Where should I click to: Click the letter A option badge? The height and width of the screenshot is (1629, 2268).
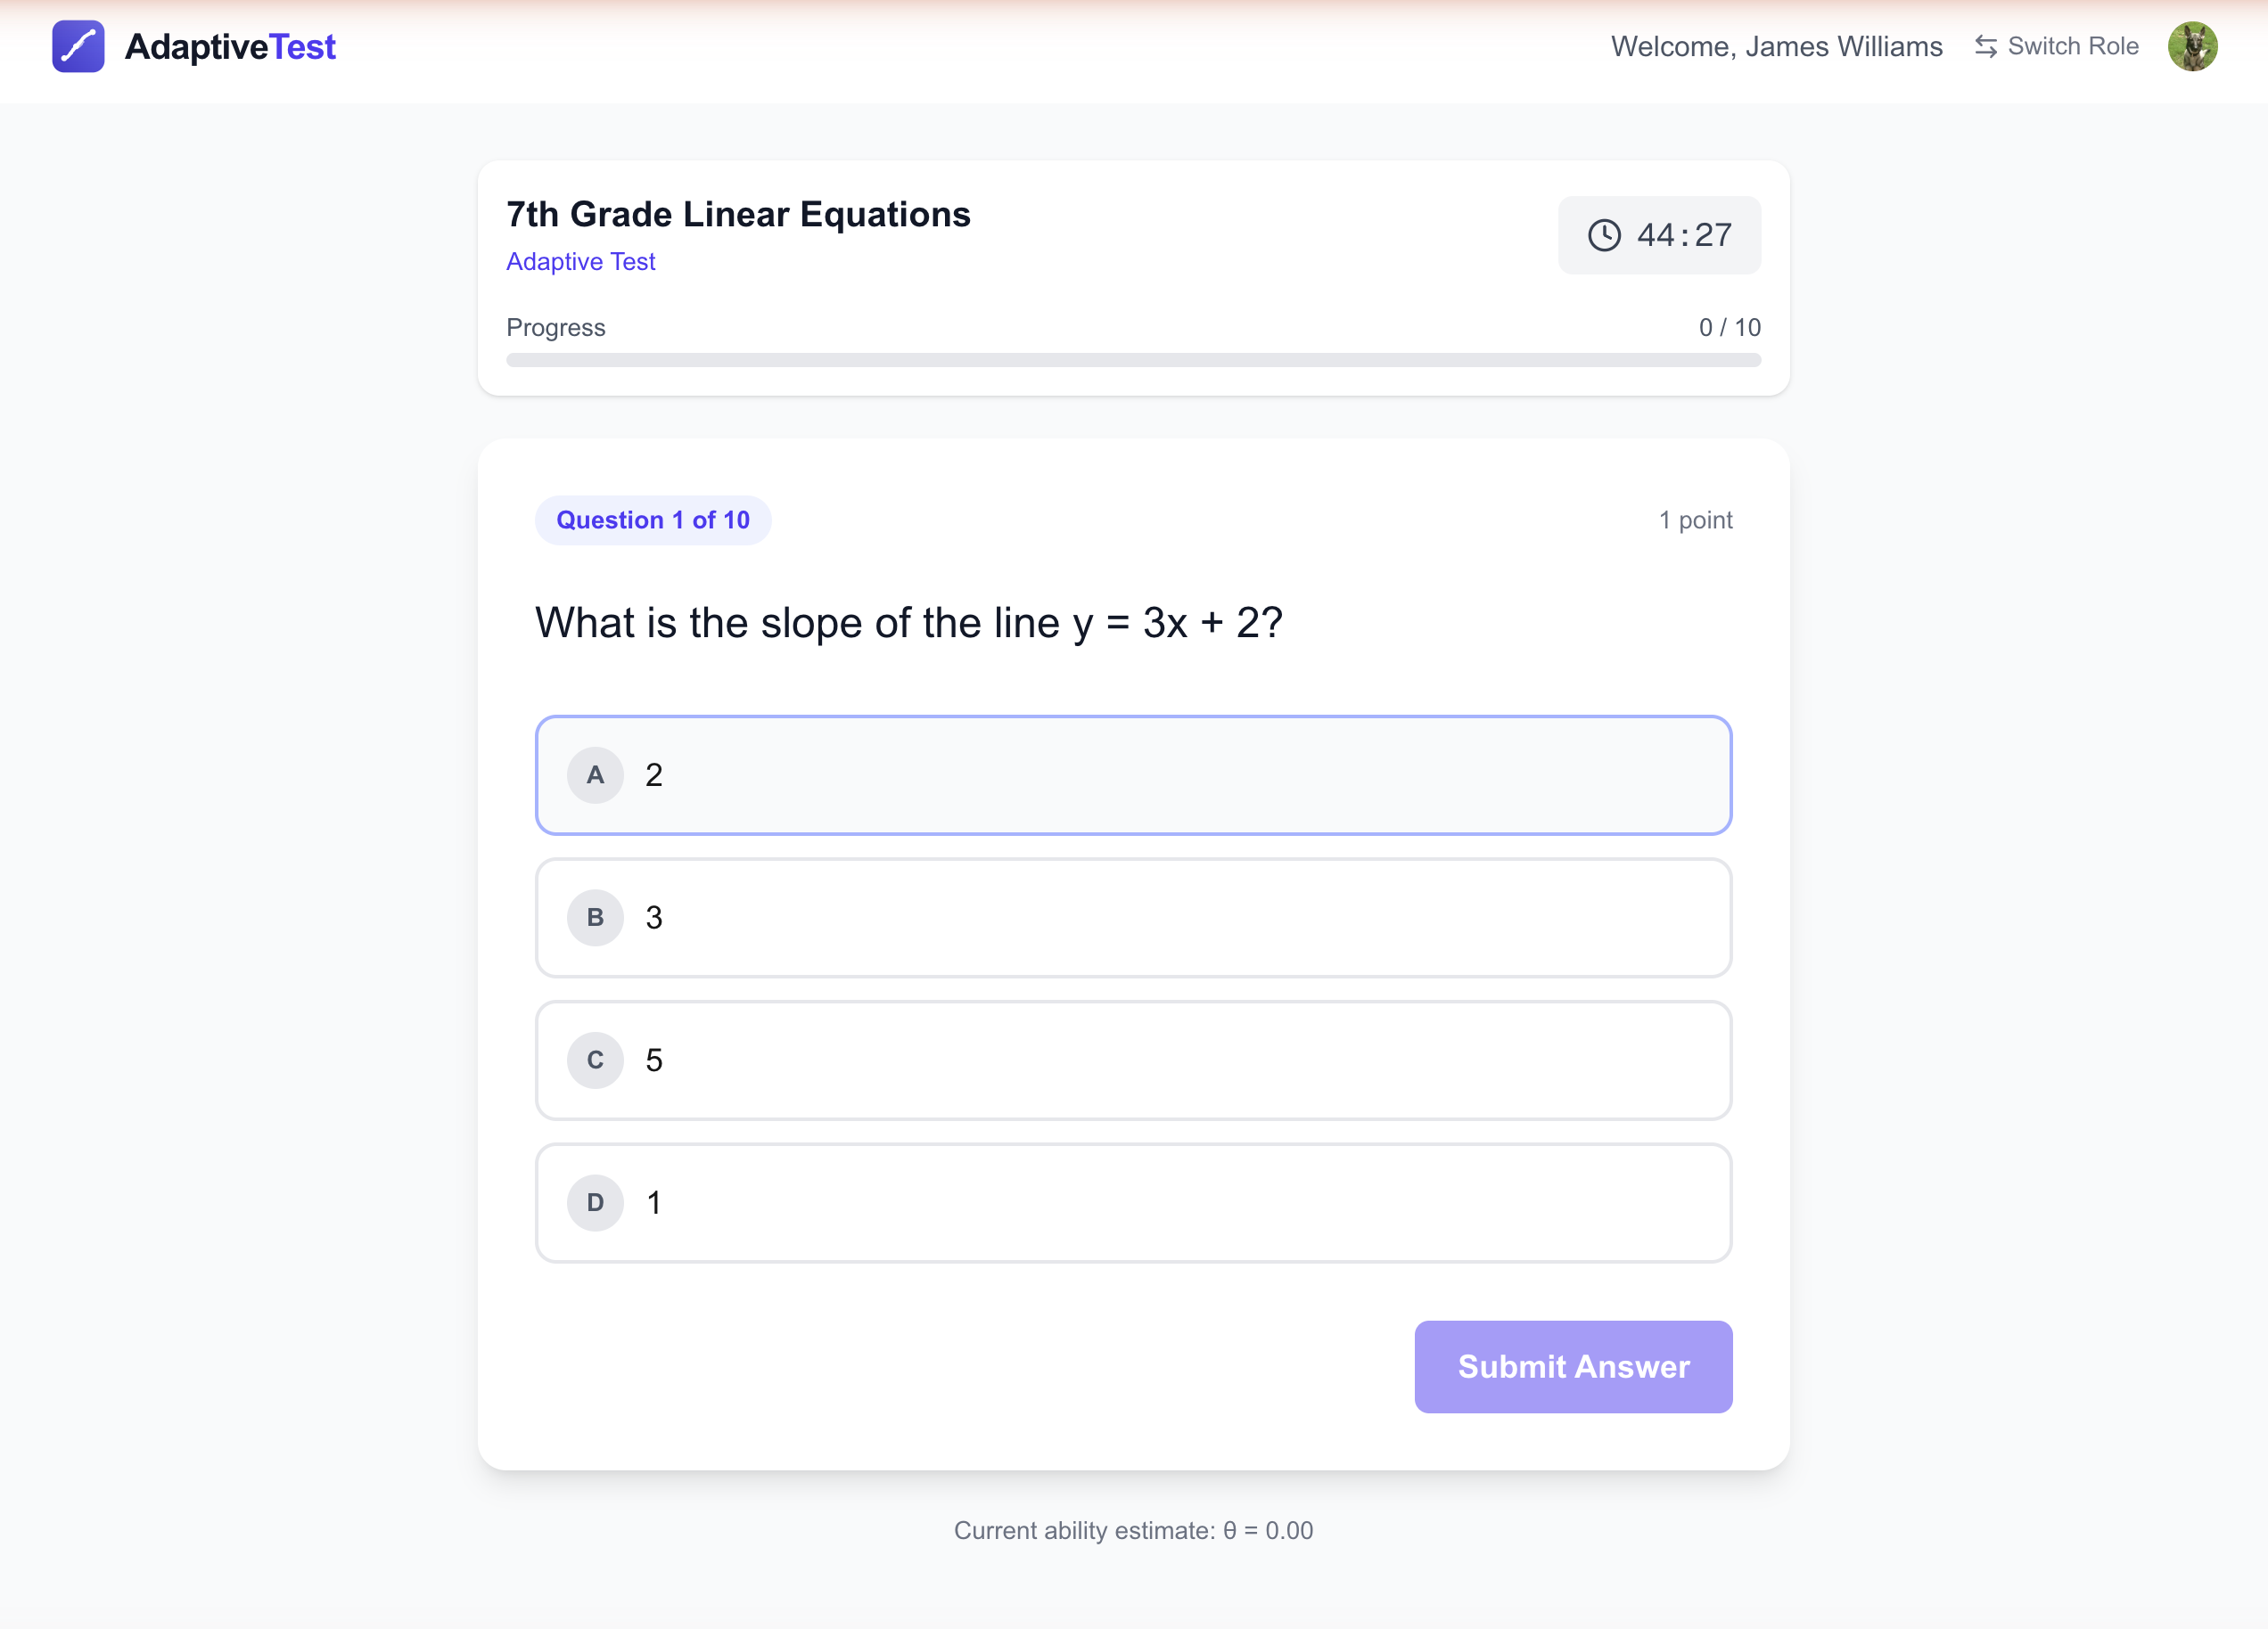[x=595, y=775]
